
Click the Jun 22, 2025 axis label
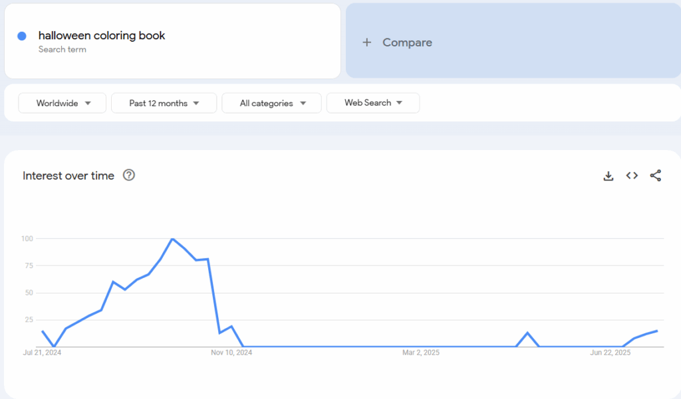611,353
